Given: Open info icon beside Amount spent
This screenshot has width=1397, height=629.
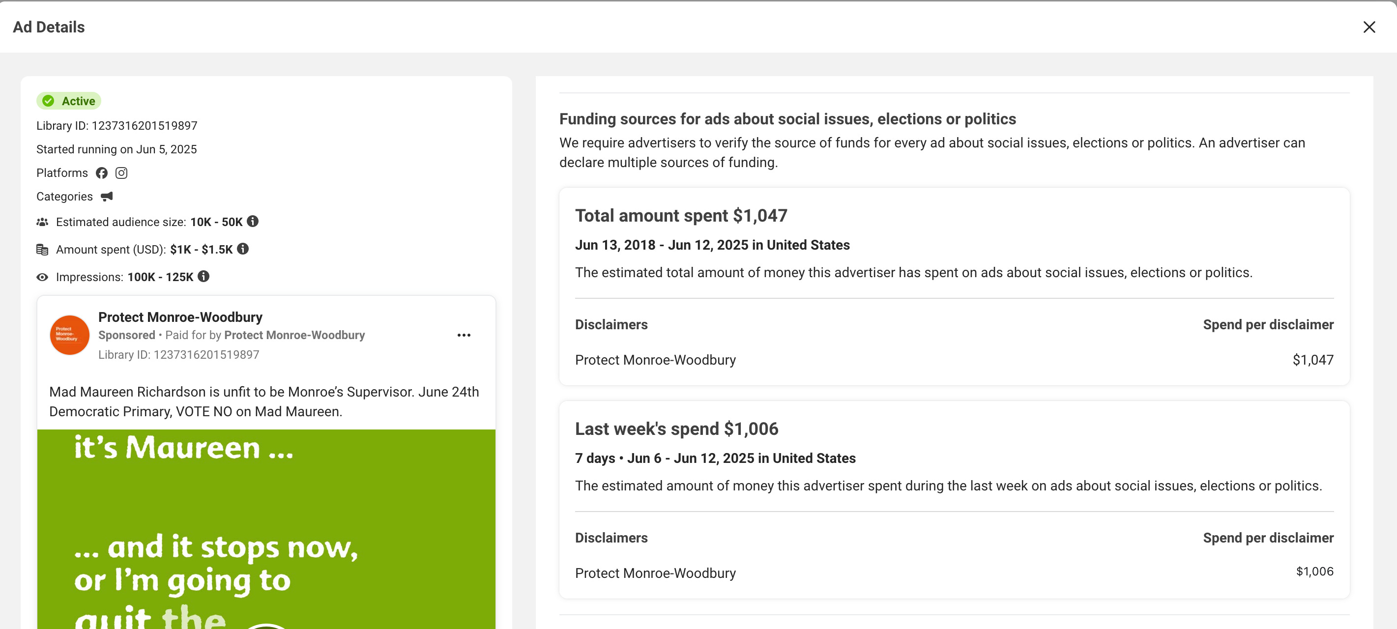Looking at the screenshot, I should pos(243,249).
